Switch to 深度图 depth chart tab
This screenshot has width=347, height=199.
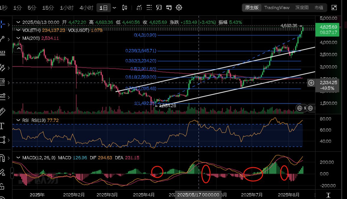click(x=302, y=8)
